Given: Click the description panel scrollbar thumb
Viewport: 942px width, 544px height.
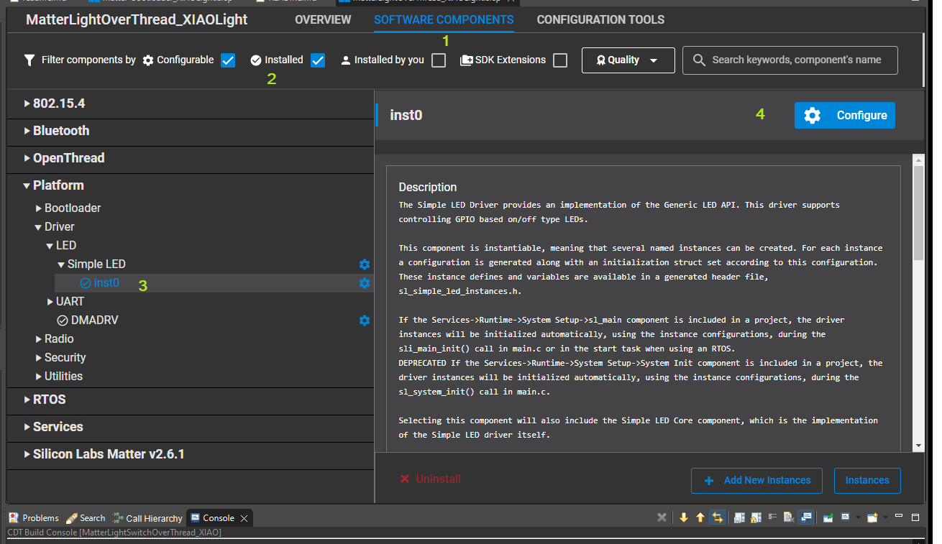Looking at the screenshot, I should [x=918, y=213].
